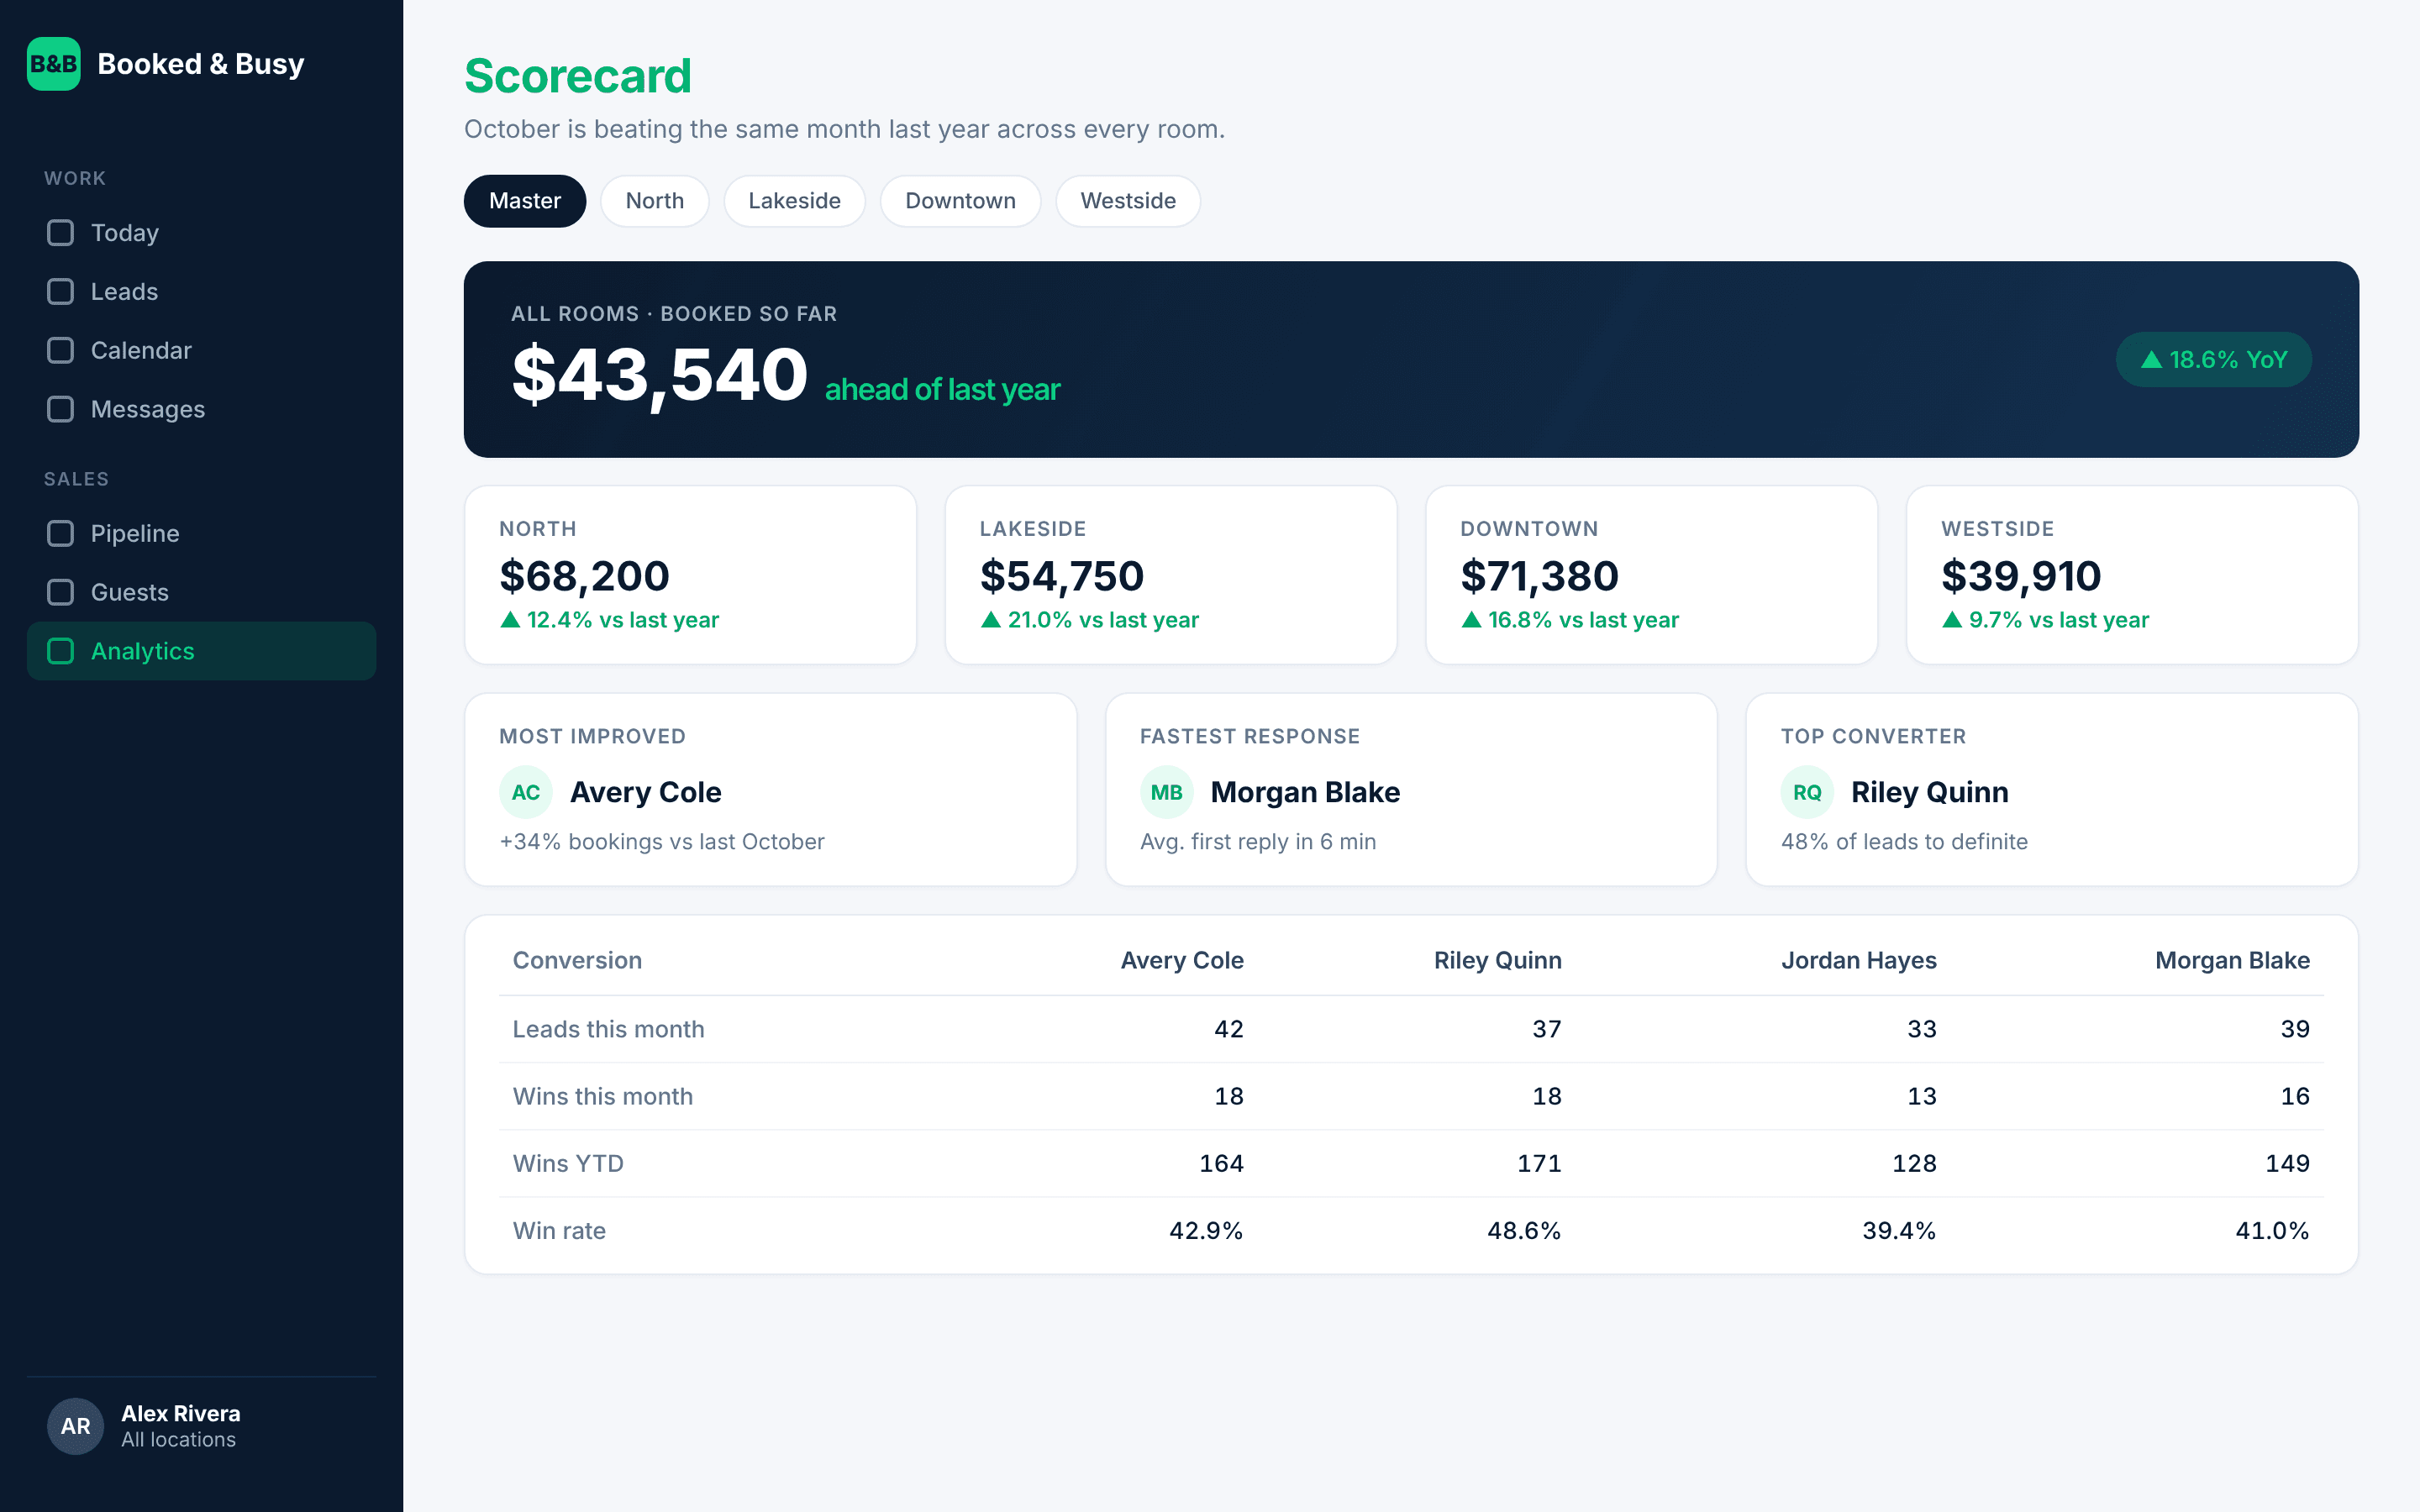The width and height of the screenshot is (2420, 1512).
Task: Click Avery Cole's AC avatar badge
Action: [526, 792]
